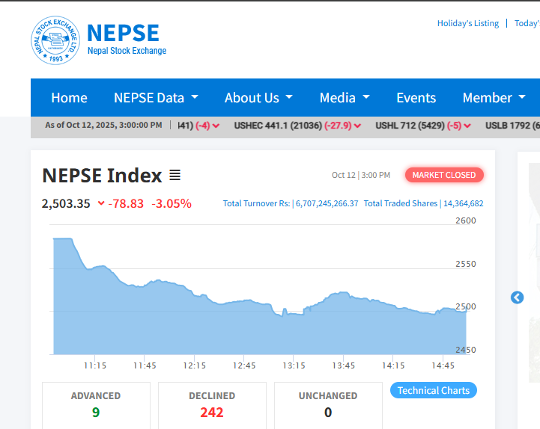The width and height of the screenshot is (540, 429).
Task: Open the Holiday's Listing link
Action: pos(467,23)
